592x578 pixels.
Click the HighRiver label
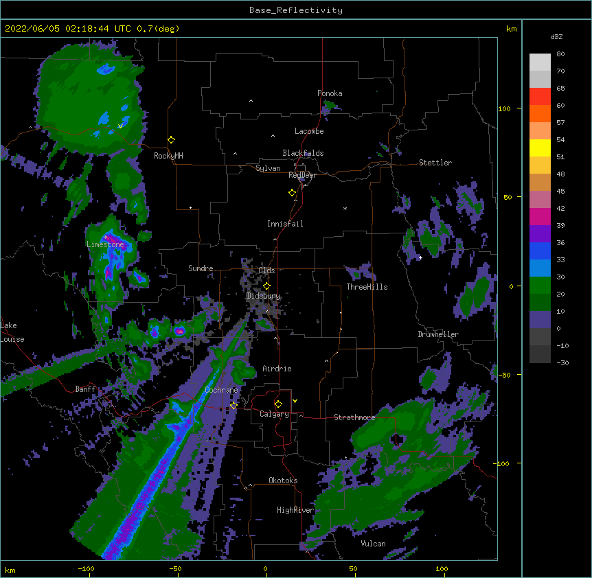(295, 510)
